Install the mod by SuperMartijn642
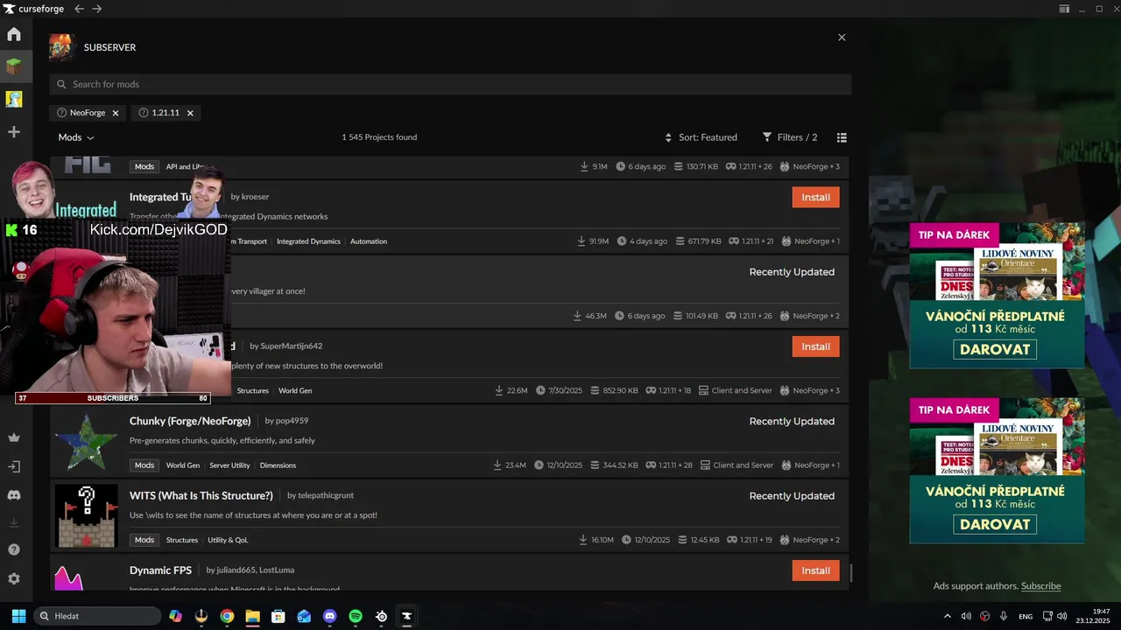1121x630 pixels. click(x=815, y=346)
